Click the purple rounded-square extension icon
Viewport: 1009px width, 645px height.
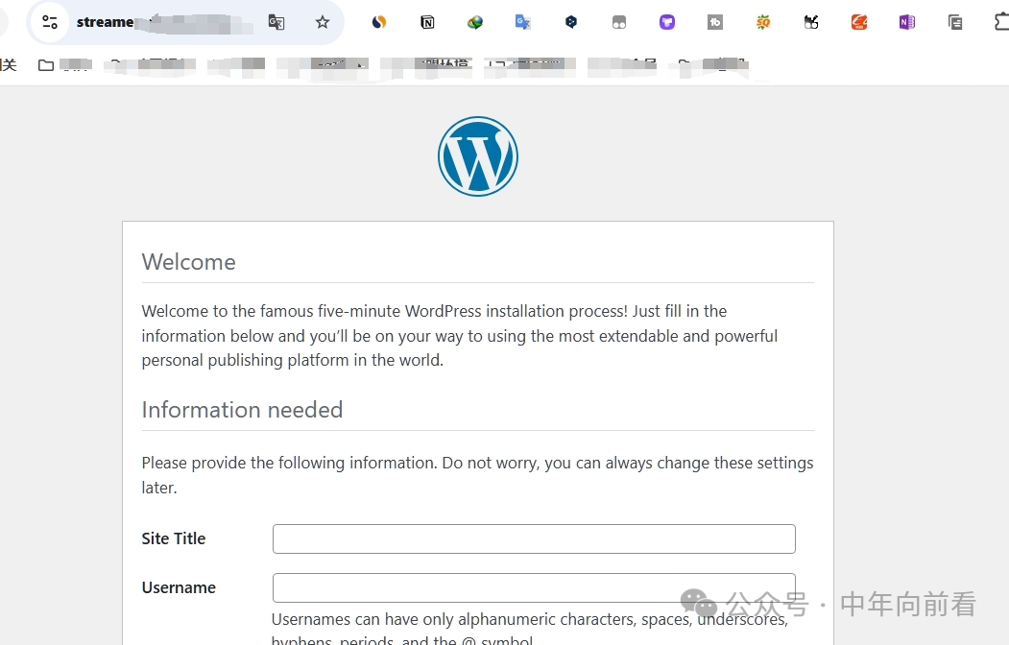pyautogui.click(x=667, y=22)
